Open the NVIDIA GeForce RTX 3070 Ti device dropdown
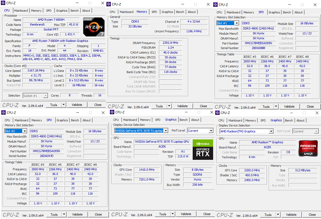 (166, 131)
